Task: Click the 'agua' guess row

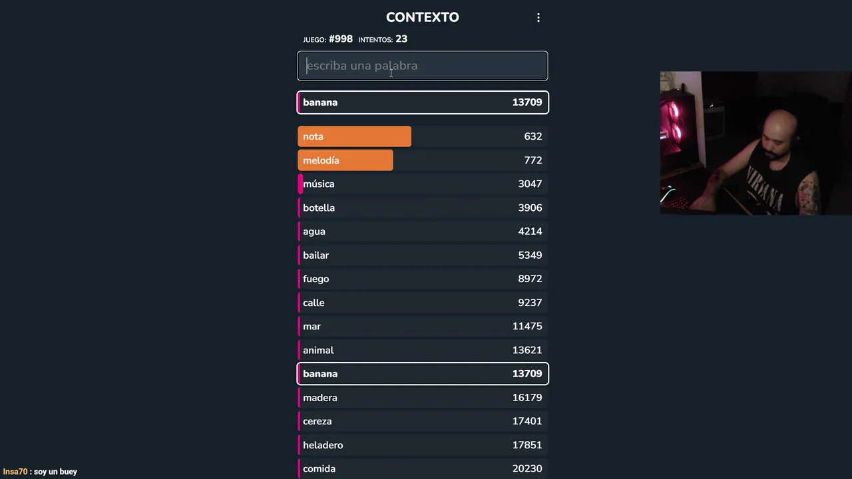Action: click(422, 232)
